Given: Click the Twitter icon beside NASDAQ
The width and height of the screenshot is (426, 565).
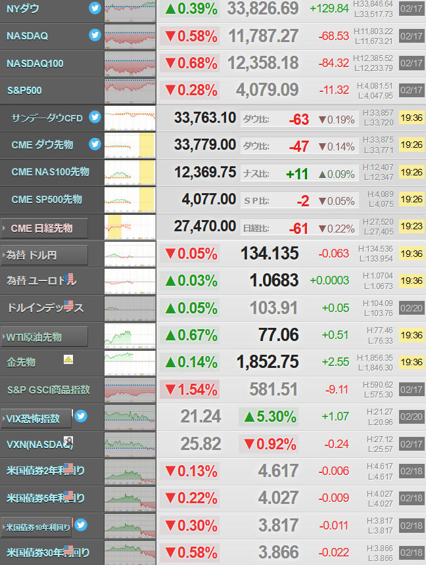Looking at the screenshot, I should tap(95, 35).
